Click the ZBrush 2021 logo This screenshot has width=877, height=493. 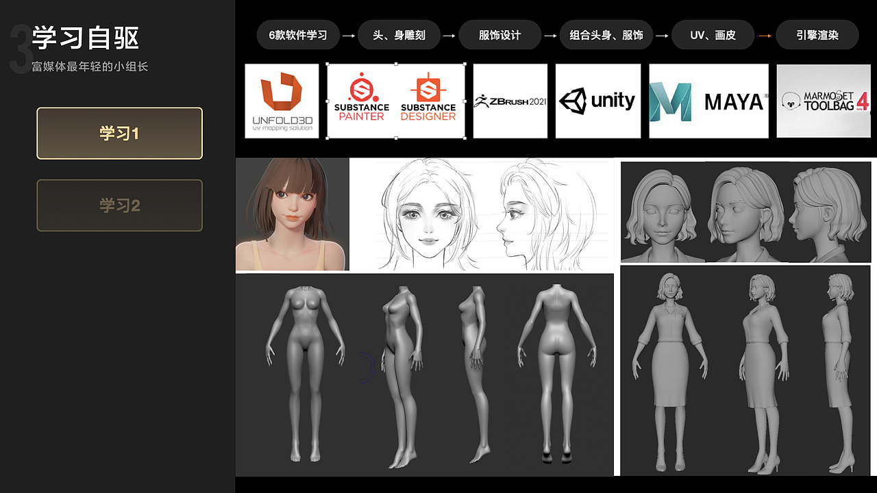[510, 101]
